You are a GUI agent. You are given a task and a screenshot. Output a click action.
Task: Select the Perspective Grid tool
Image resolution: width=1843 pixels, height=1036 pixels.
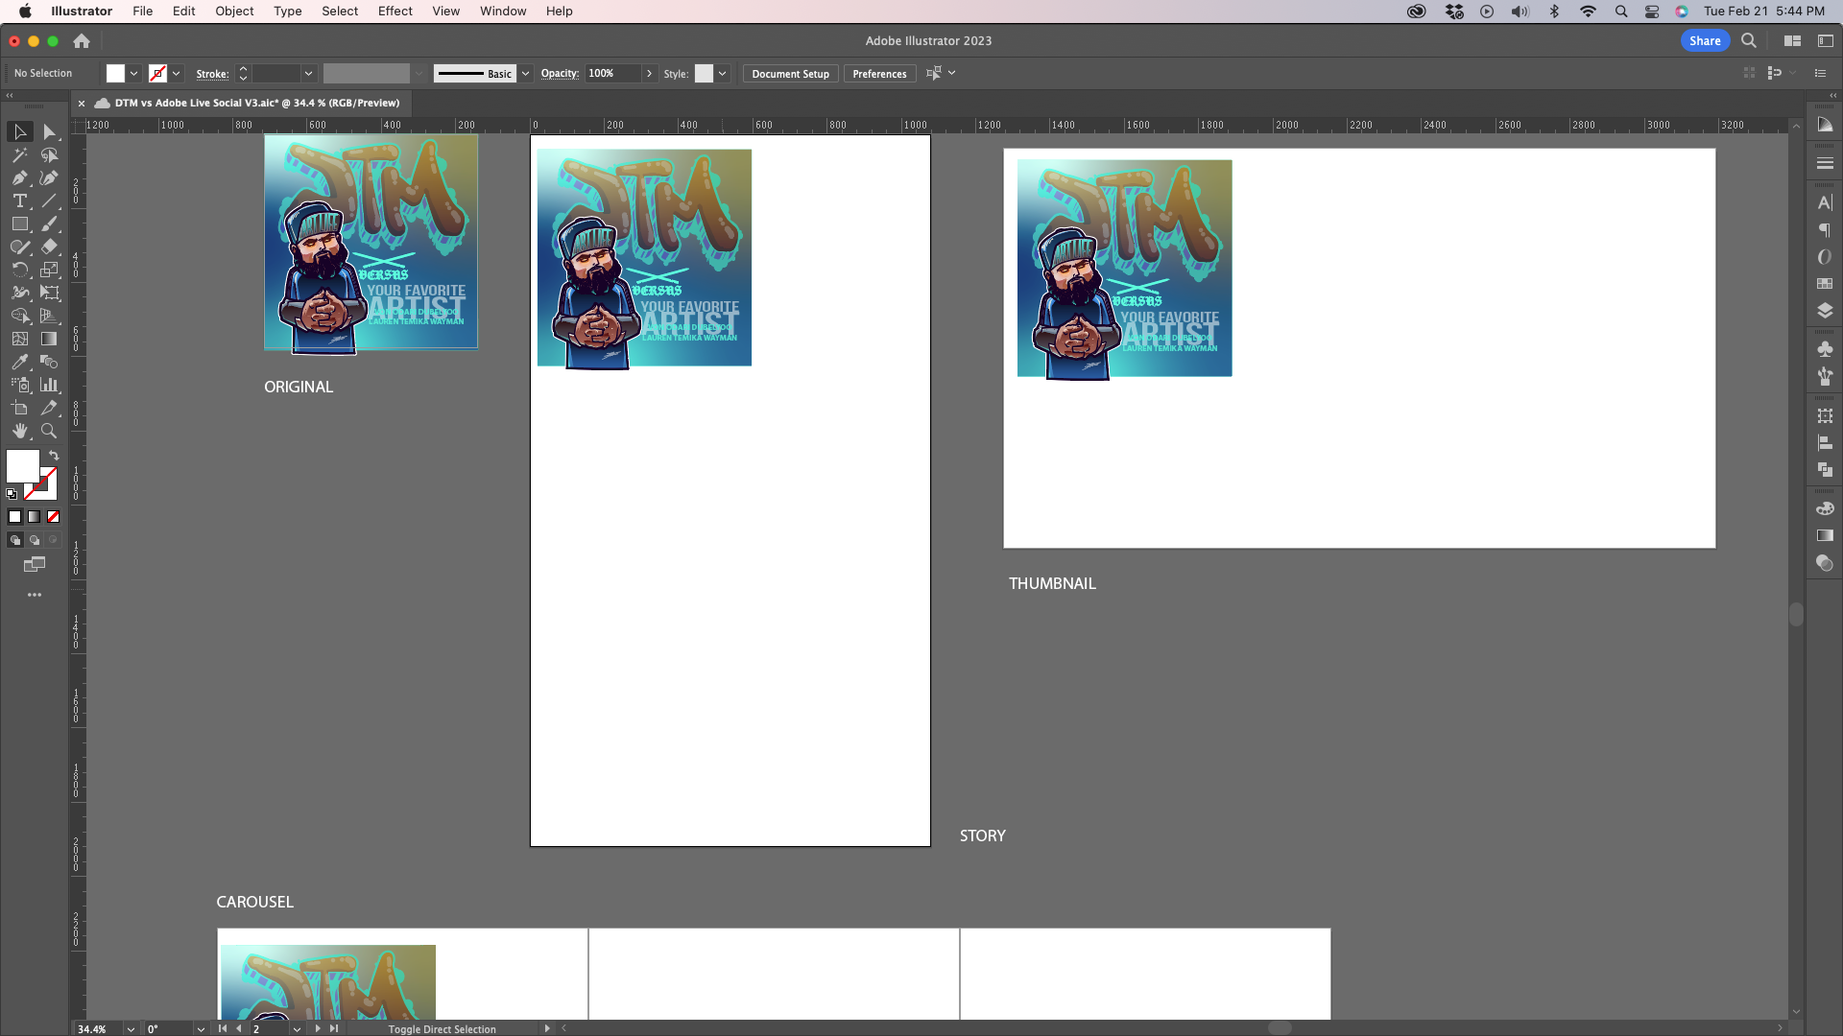[x=49, y=316]
